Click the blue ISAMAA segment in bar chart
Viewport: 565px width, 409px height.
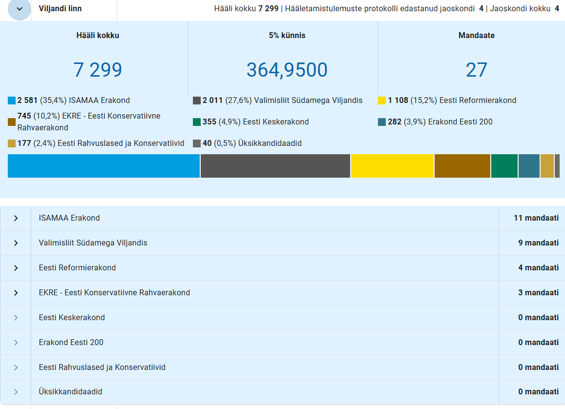[x=104, y=166]
